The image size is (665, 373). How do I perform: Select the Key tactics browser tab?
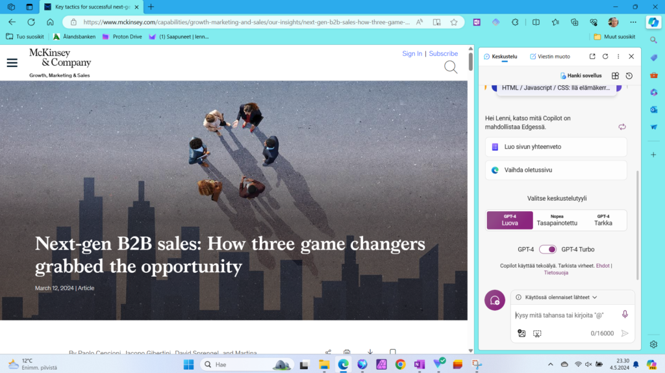pos(92,6)
